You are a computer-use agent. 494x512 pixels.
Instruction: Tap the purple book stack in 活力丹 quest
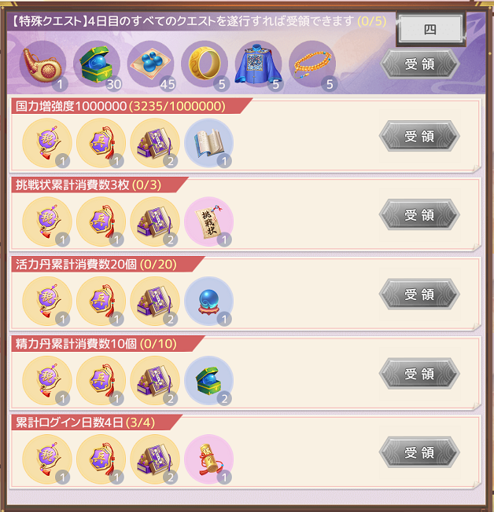[155, 301]
